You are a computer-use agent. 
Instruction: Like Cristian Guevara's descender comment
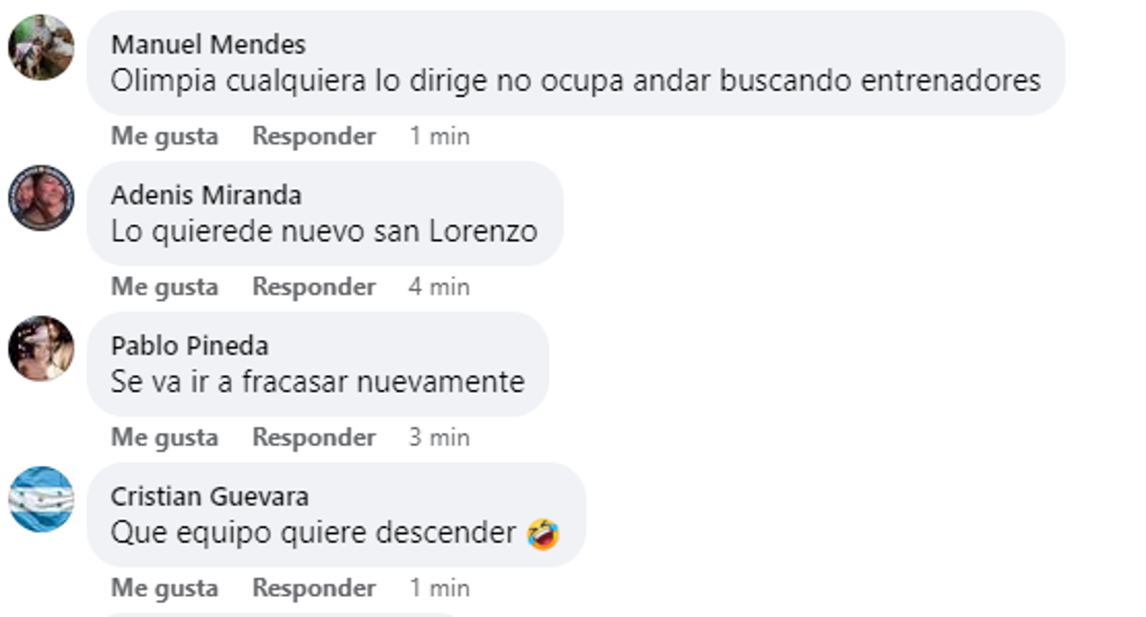[x=165, y=588]
